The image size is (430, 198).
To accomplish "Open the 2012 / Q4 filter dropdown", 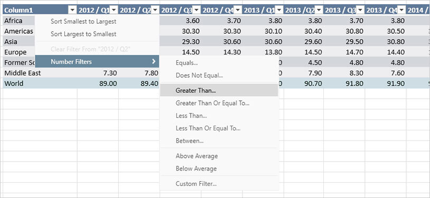I will tap(238, 11).
